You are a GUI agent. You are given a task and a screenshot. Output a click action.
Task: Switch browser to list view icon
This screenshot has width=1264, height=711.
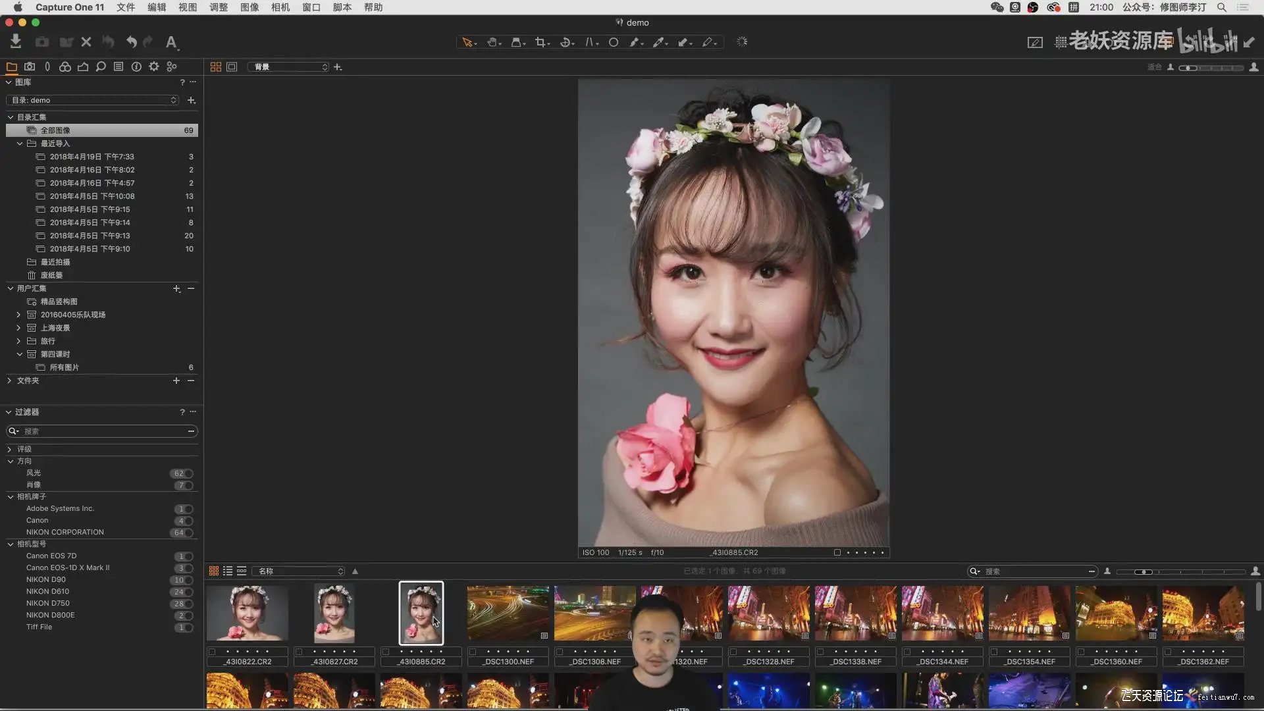click(x=228, y=571)
